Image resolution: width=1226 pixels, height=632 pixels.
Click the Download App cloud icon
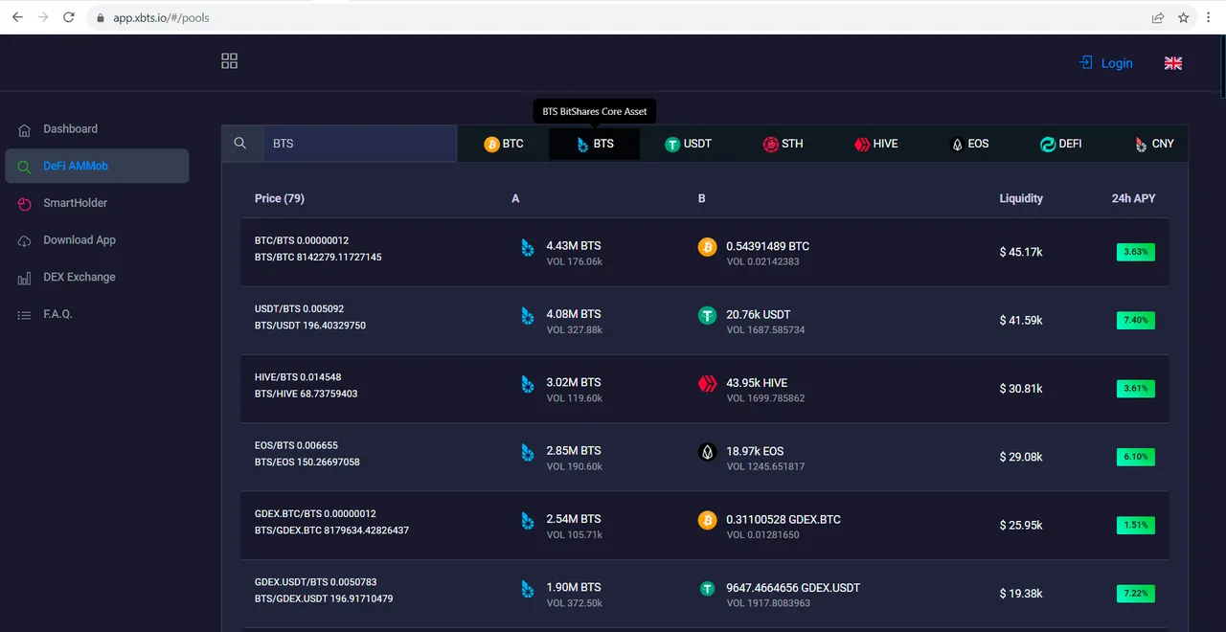pyautogui.click(x=24, y=241)
